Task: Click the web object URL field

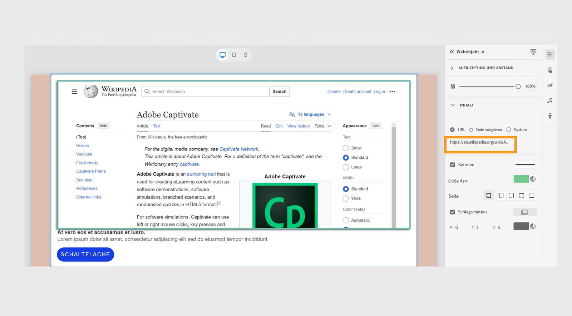Action: [480, 142]
